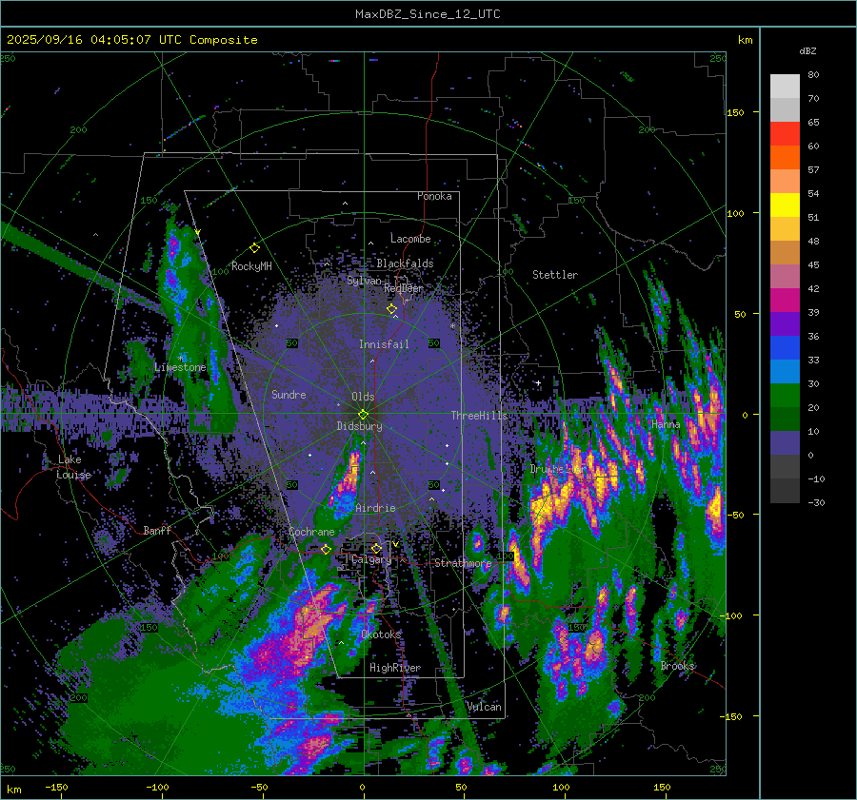The height and width of the screenshot is (800, 857).
Task: Click the yellow diamond marker below RedDeer
Action: point(391,309)
